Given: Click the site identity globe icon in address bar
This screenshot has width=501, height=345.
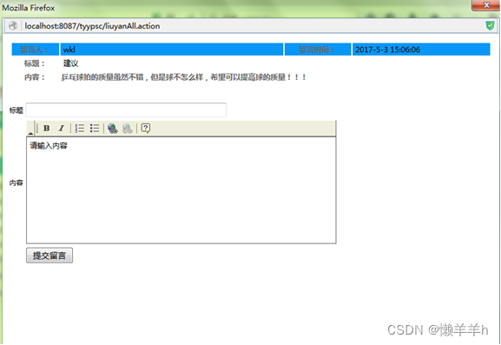Looking at the screenshot, I should point(13,25).
